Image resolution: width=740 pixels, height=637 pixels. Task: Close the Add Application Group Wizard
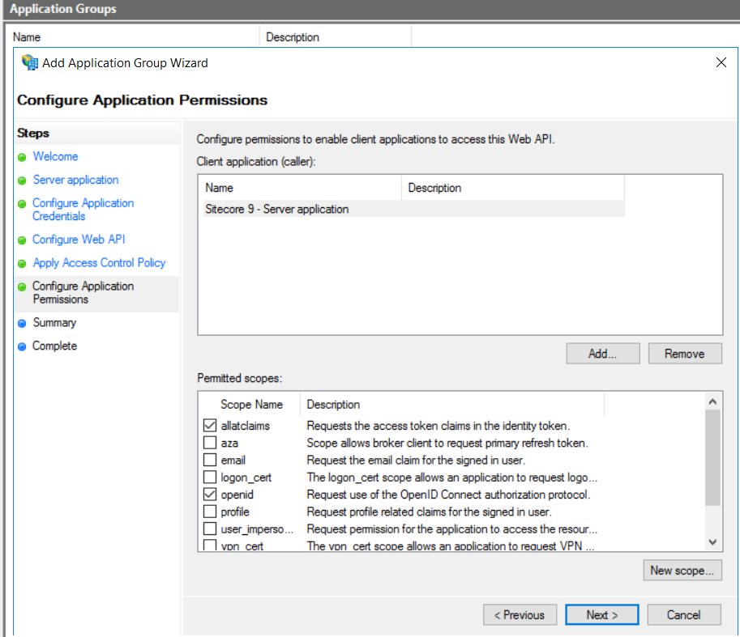[721, 62]
